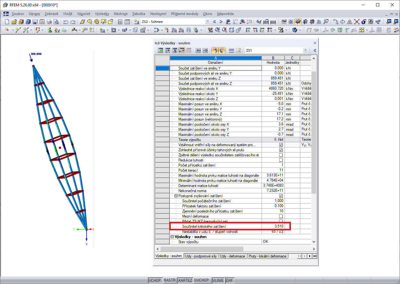The height and width of the screenshot is (284, 400).
Task: Activate isometric wireframe cube view icon
Action: [231, 30]
